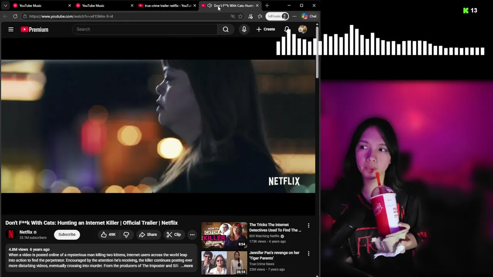
Task: Open the YouTube hamburger guide menu
Action: (x=11, y=29)
